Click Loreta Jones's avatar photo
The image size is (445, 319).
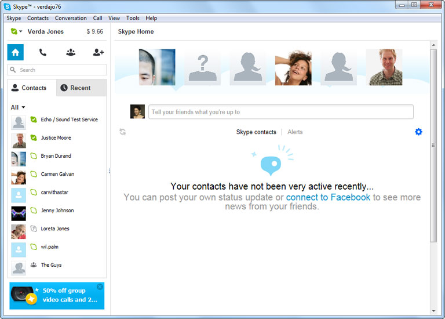[x=19, y=231]
